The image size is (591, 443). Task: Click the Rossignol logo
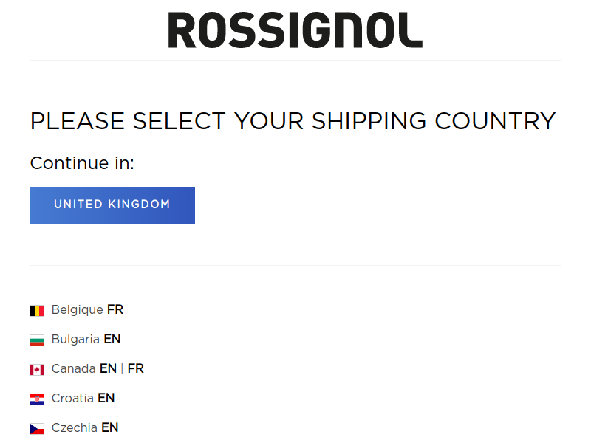coord(295,30)
